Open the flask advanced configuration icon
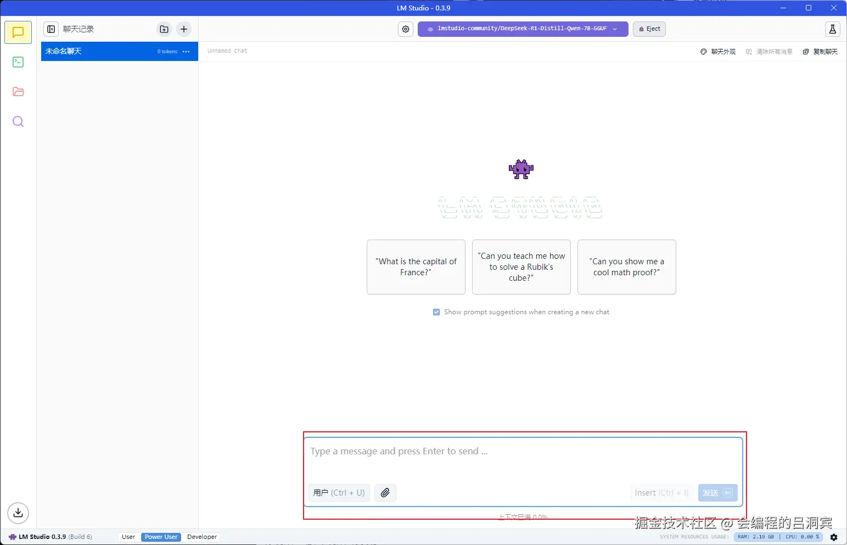Screen dimensions: 847x545 coord(833,29)
